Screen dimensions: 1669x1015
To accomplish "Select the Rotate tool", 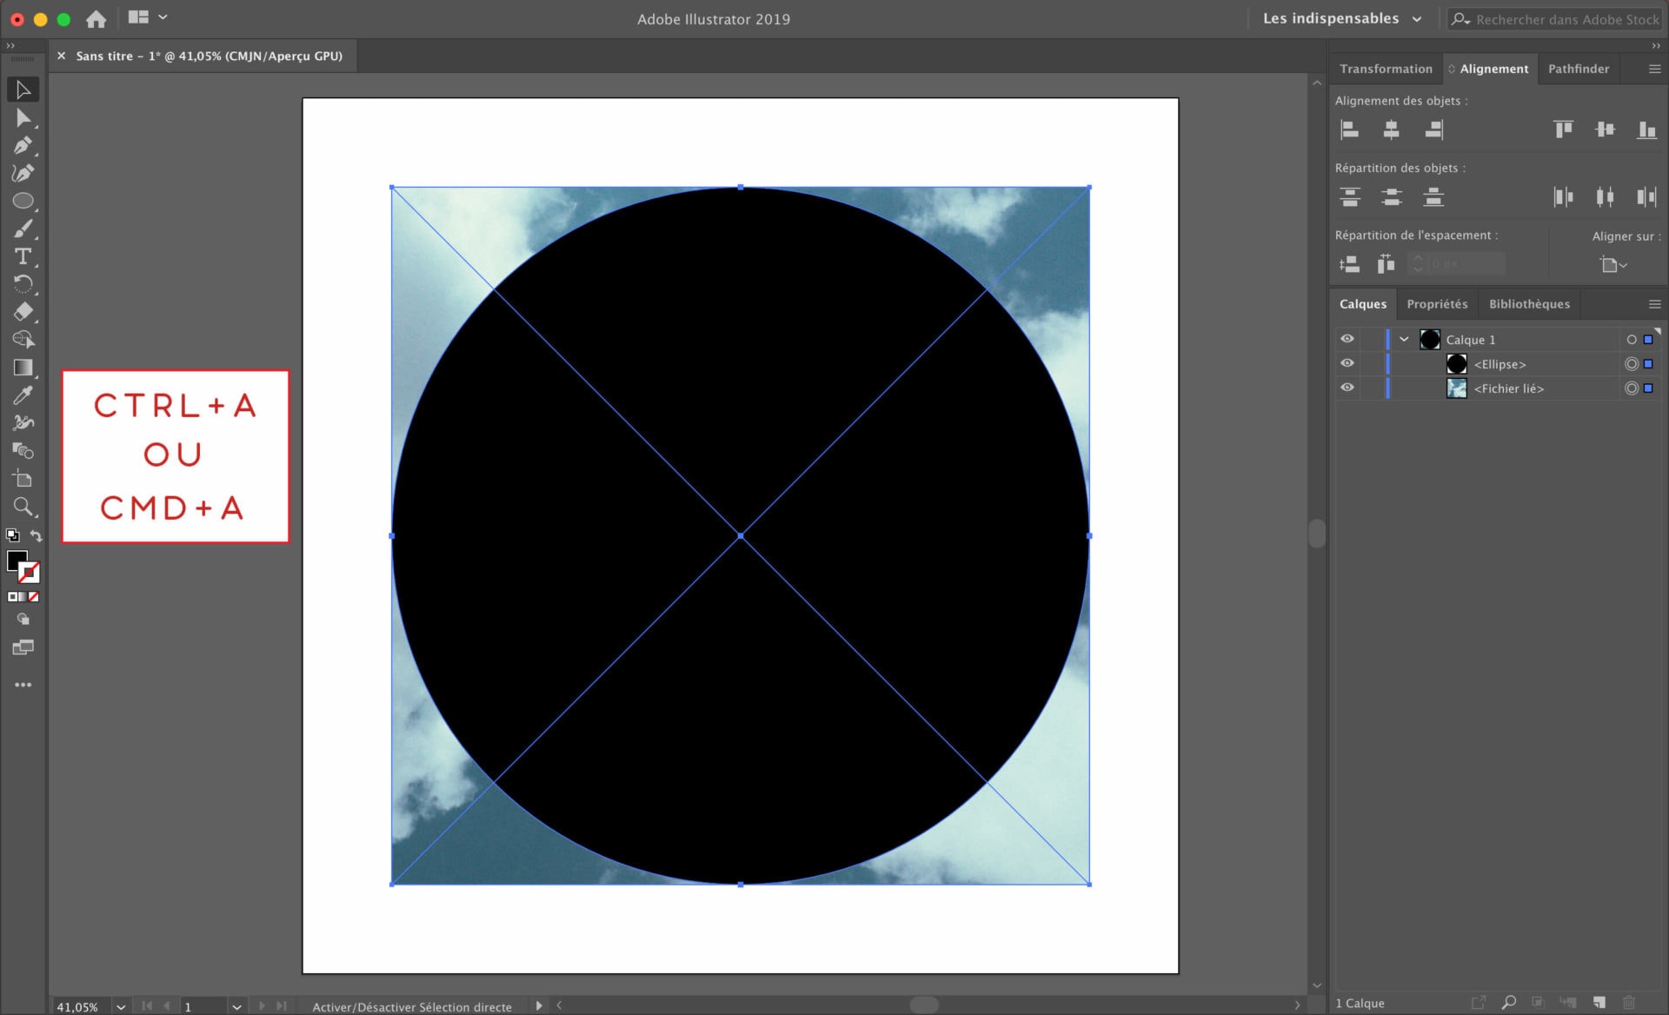I will (x=23, y=284).
